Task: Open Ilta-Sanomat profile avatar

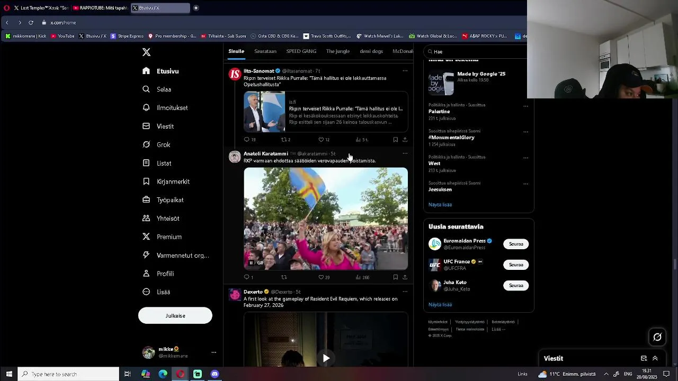Action: pyautogui.click(x=235, y=74)
